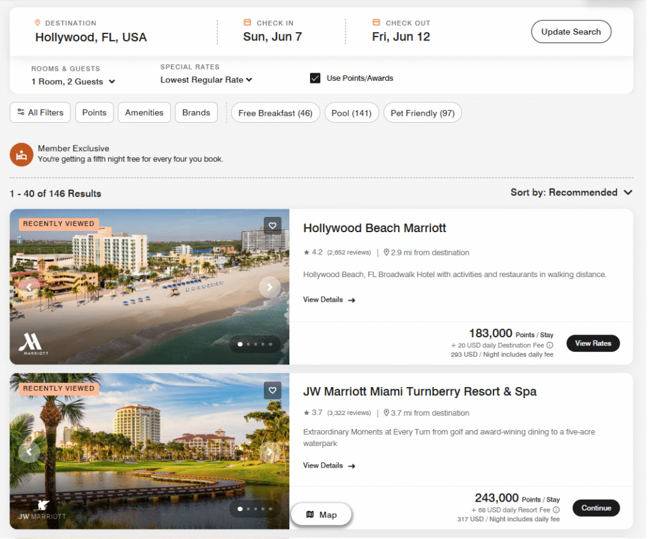The image size is (648, 539).
Task: Uncheck the Use Points/Awards checkbox
Action: pos(315,78)
